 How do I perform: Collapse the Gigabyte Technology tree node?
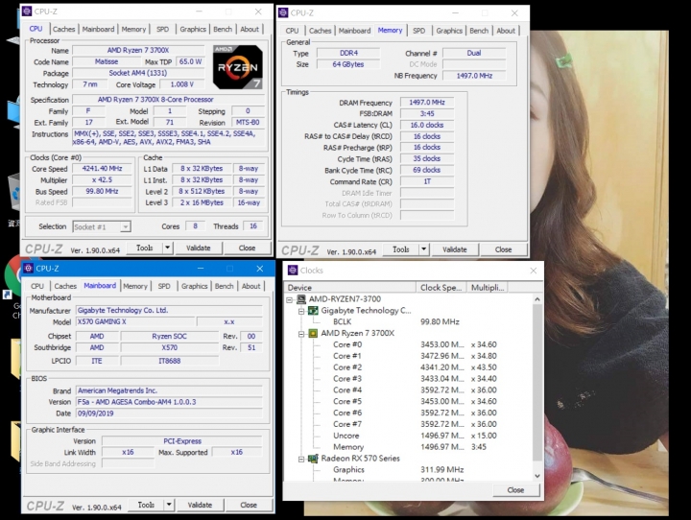tap(301, 311)
